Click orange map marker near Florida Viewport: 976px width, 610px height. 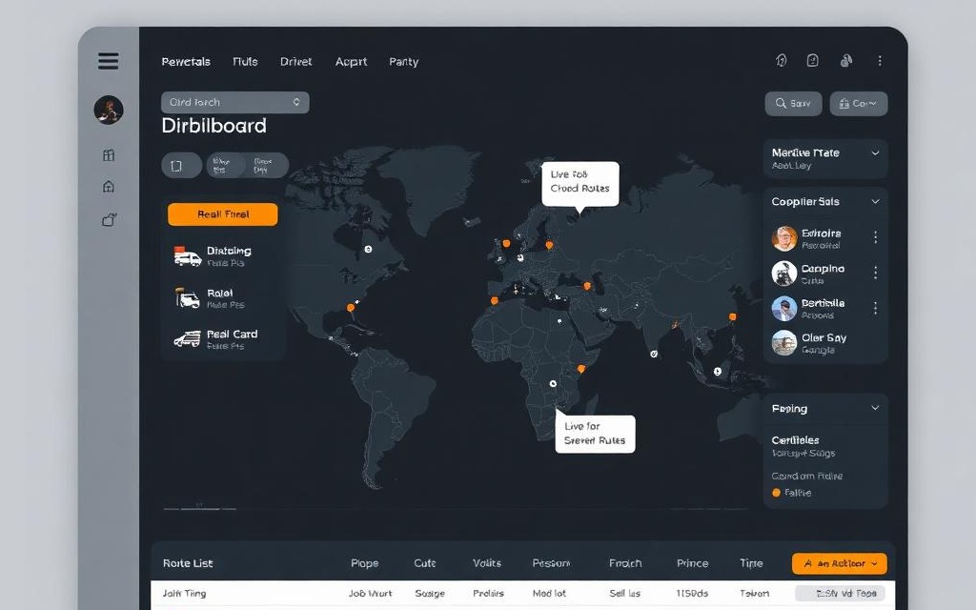click(x=351, y=308)
